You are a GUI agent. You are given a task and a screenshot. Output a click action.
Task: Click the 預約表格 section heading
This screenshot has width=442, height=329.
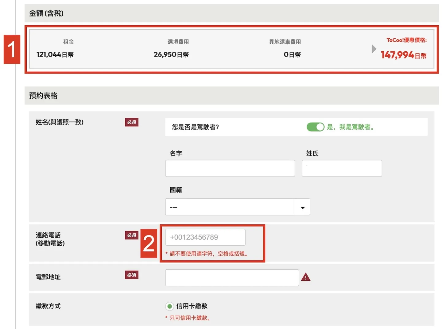[43, 96]
